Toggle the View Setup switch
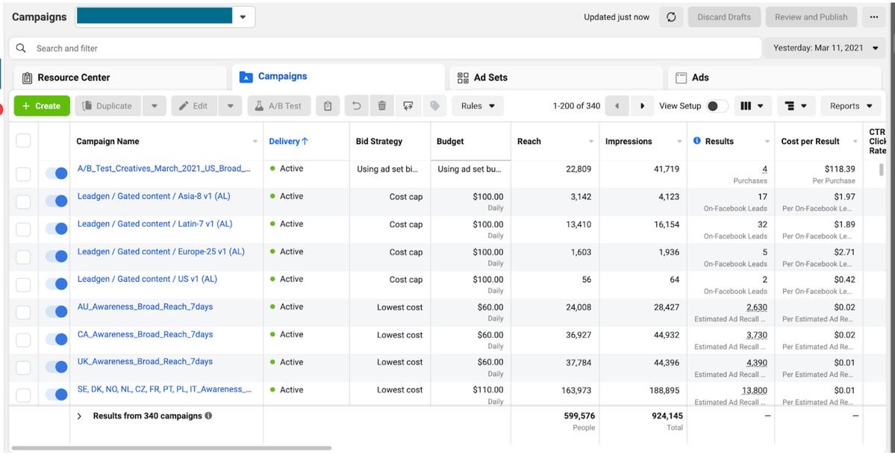The width and height of the screenshot is (895, 458). pyautogui.click(x=717, y=106)
